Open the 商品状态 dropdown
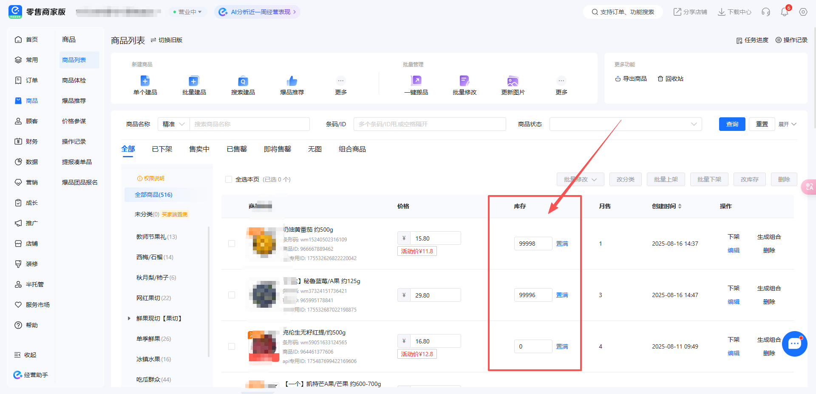 [625, 124]
